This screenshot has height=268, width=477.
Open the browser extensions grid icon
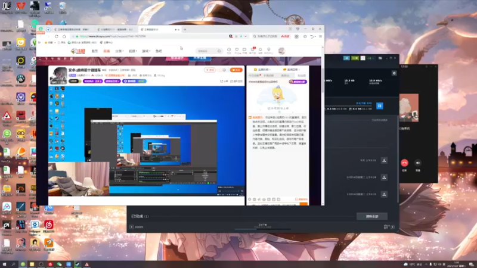(x=296, y=36)
